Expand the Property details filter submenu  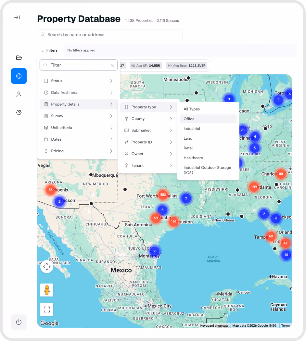click(79, 104)
